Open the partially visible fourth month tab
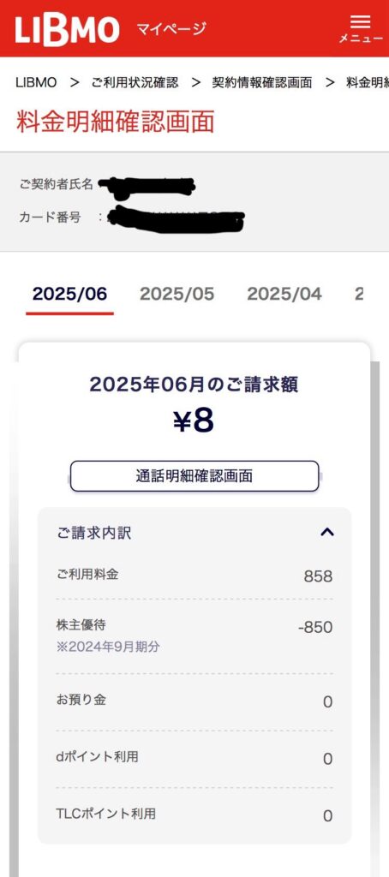Image resolution: width=389 pixels, height=877 pixels. 359,295
